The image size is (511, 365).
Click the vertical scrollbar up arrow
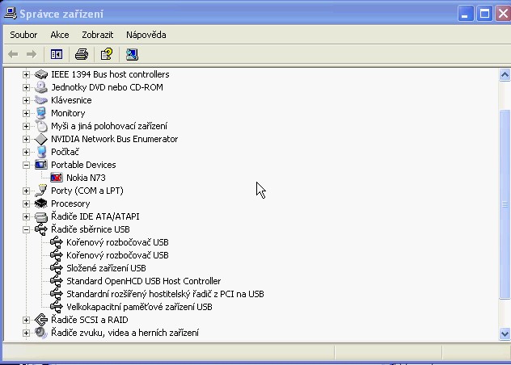(x=505, y=75)
